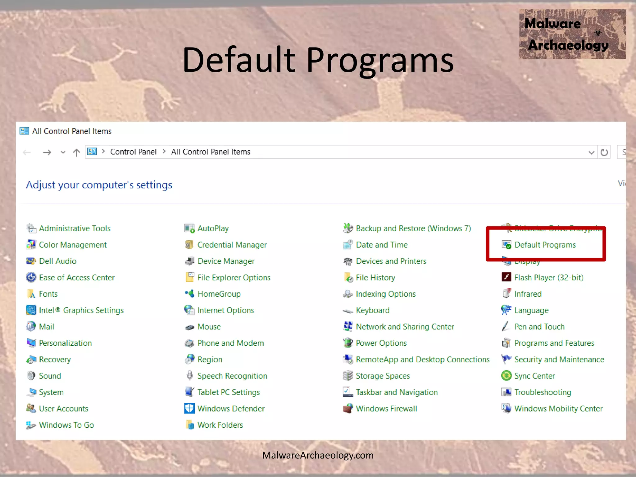
Task: Select Control Panel breadcrumb
Action: 133,152
